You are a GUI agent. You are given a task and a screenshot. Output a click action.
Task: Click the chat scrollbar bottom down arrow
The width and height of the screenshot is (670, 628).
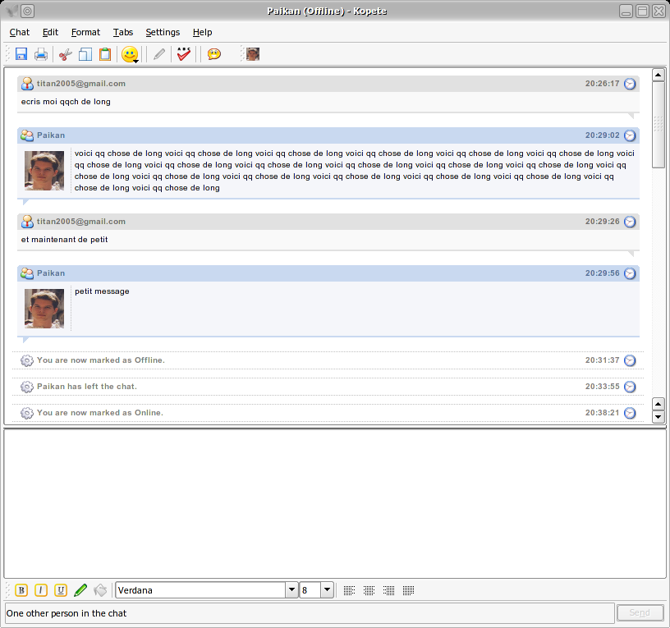pos(658,416)
